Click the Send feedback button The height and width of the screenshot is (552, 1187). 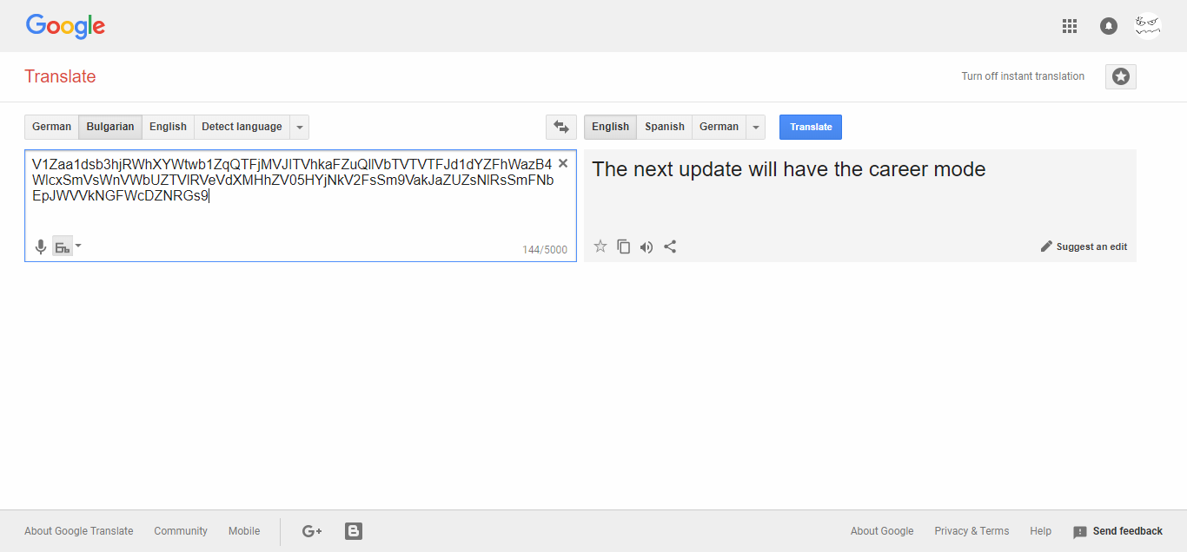(x=1118, y=531)
